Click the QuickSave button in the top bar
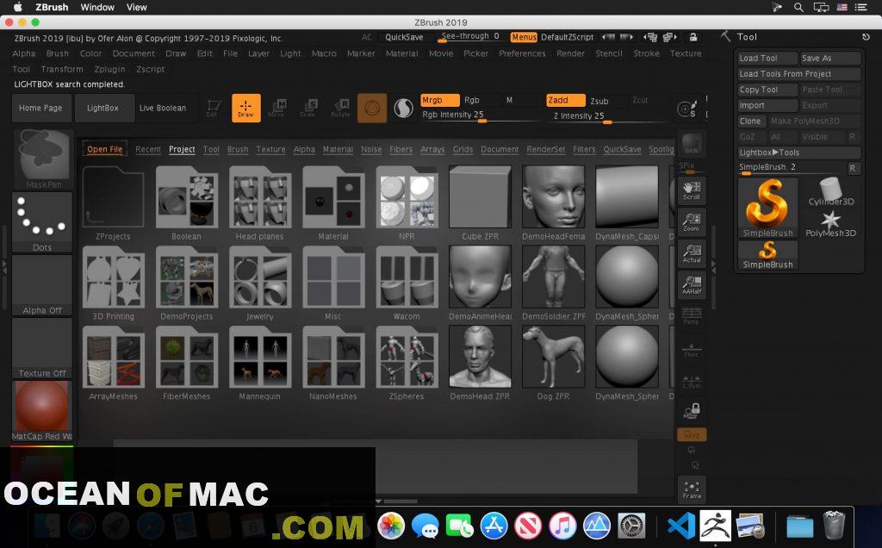Screen dimensions: 882x548 point(404,37)
